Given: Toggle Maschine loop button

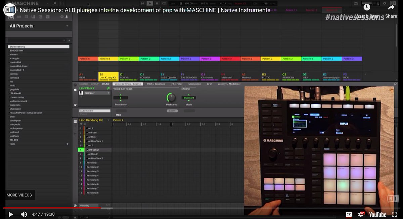Looking at the screenshot, I should [164, 3].
